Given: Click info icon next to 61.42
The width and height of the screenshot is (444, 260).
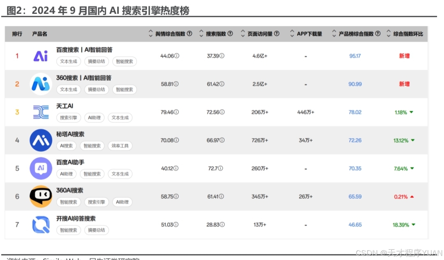Looking at the screenshot, I should (x=222, y=84).
